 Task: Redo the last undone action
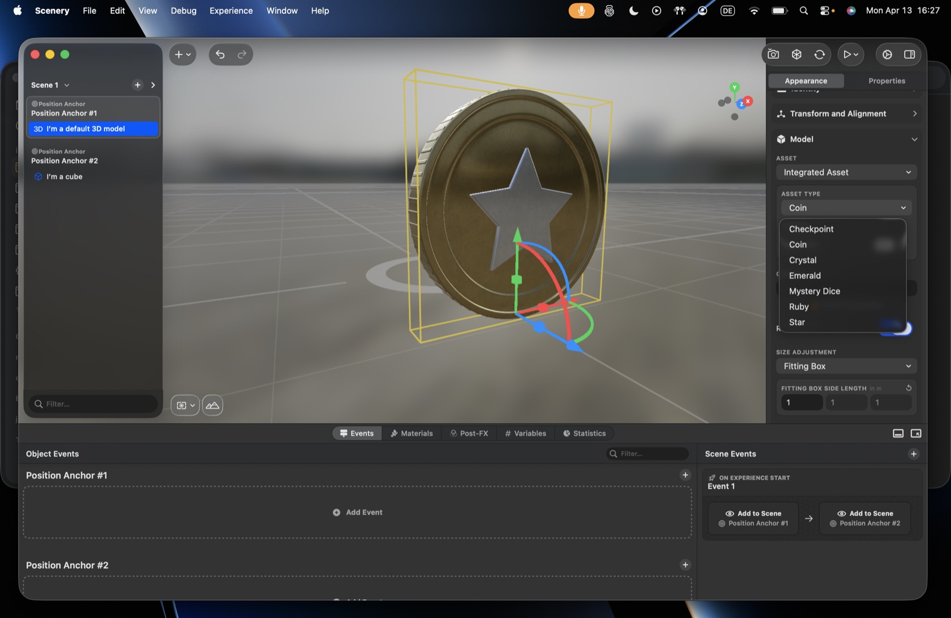242,55
